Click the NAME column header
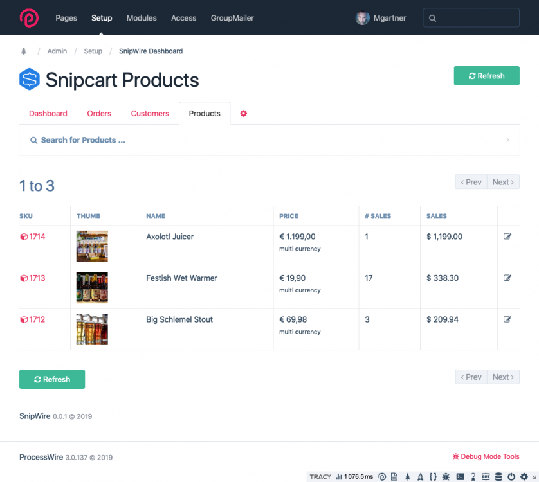The width and height of the screenshot is (539, 482). coord(156,216)
